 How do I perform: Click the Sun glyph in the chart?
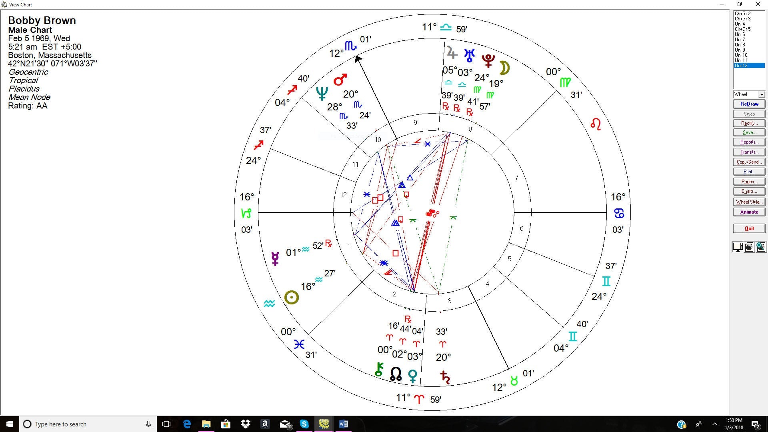(x=292, y=298)
